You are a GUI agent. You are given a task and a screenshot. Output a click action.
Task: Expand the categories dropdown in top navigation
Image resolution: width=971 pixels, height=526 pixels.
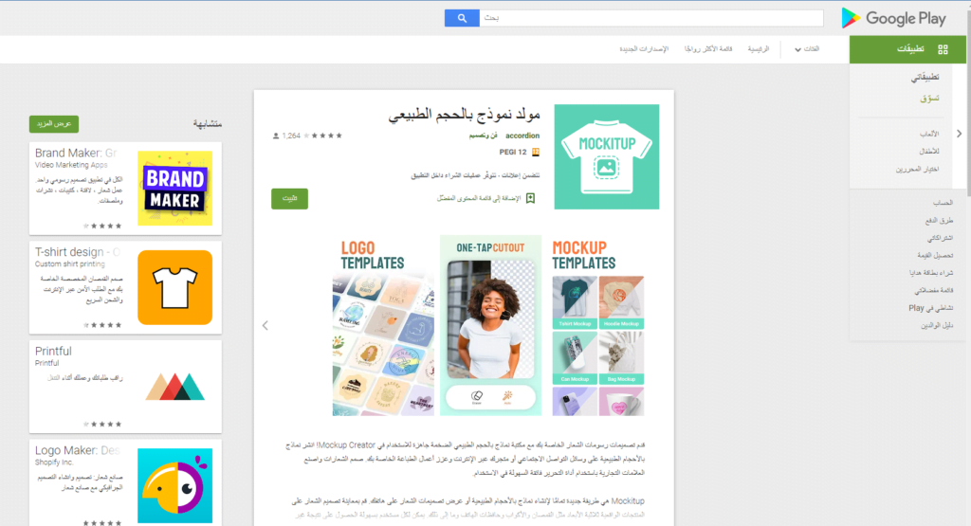click(807, 49)
